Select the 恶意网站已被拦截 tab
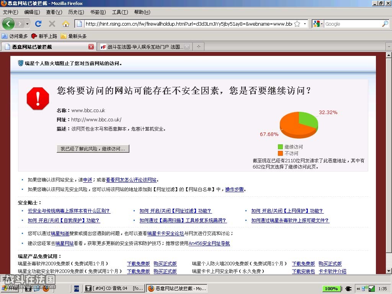Screen dimensions: 392x294 tap(49, 47)
